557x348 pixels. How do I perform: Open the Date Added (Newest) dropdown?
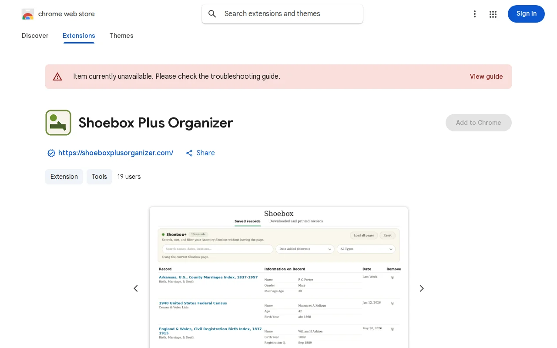[x=305, y=249]
